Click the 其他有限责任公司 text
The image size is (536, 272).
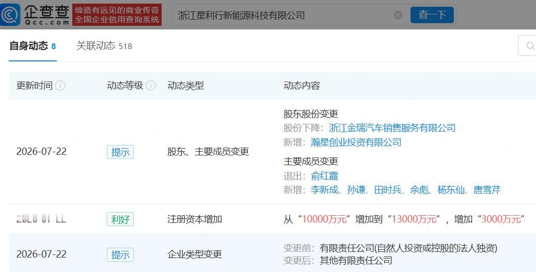356,260
